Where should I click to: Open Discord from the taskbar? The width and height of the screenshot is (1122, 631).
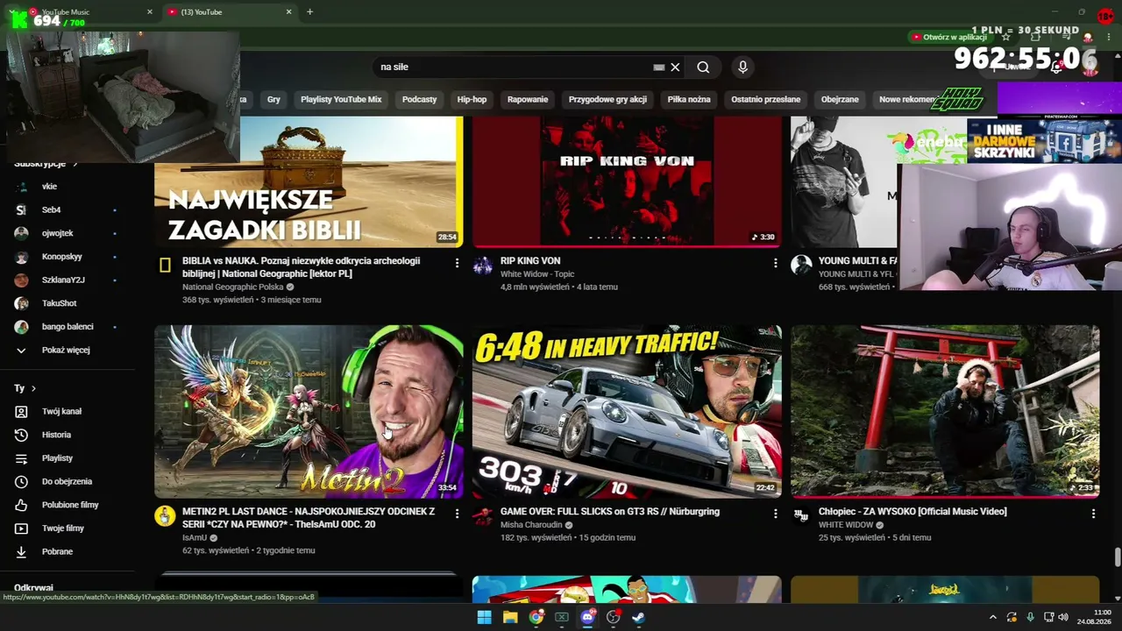click(x=588, y=617)
